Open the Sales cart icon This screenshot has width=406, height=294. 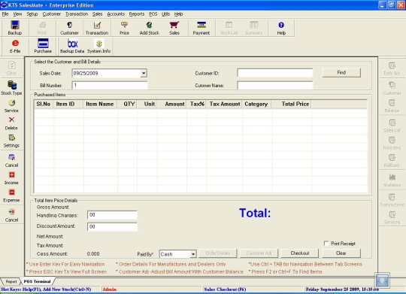coord(174,28)
